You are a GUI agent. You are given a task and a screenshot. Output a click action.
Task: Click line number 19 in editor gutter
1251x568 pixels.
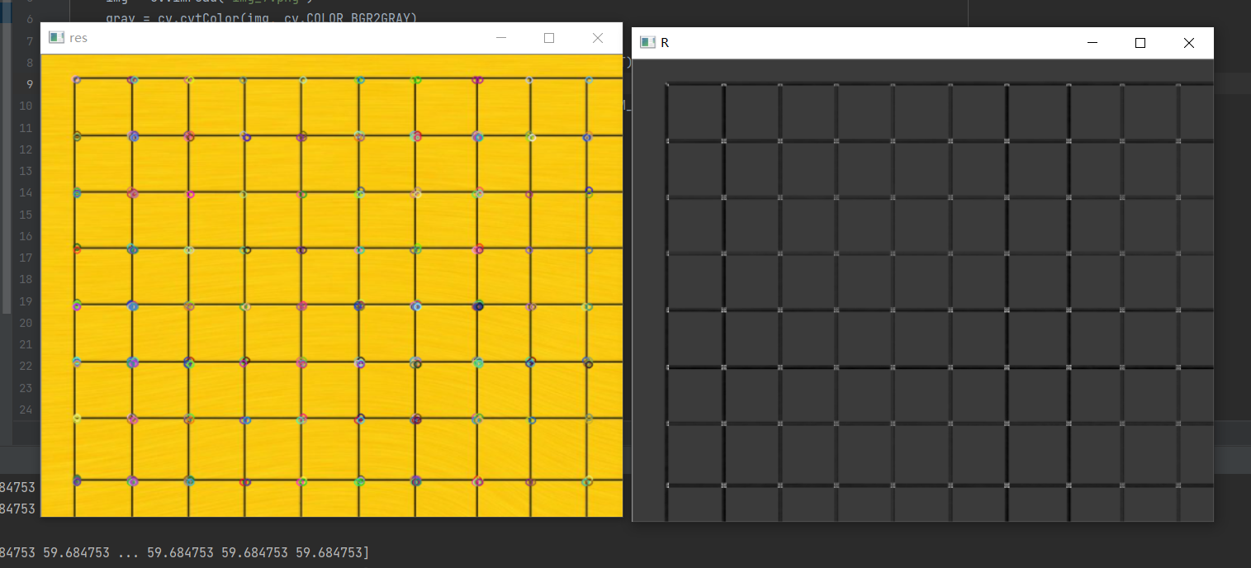[x=25, y=301]
